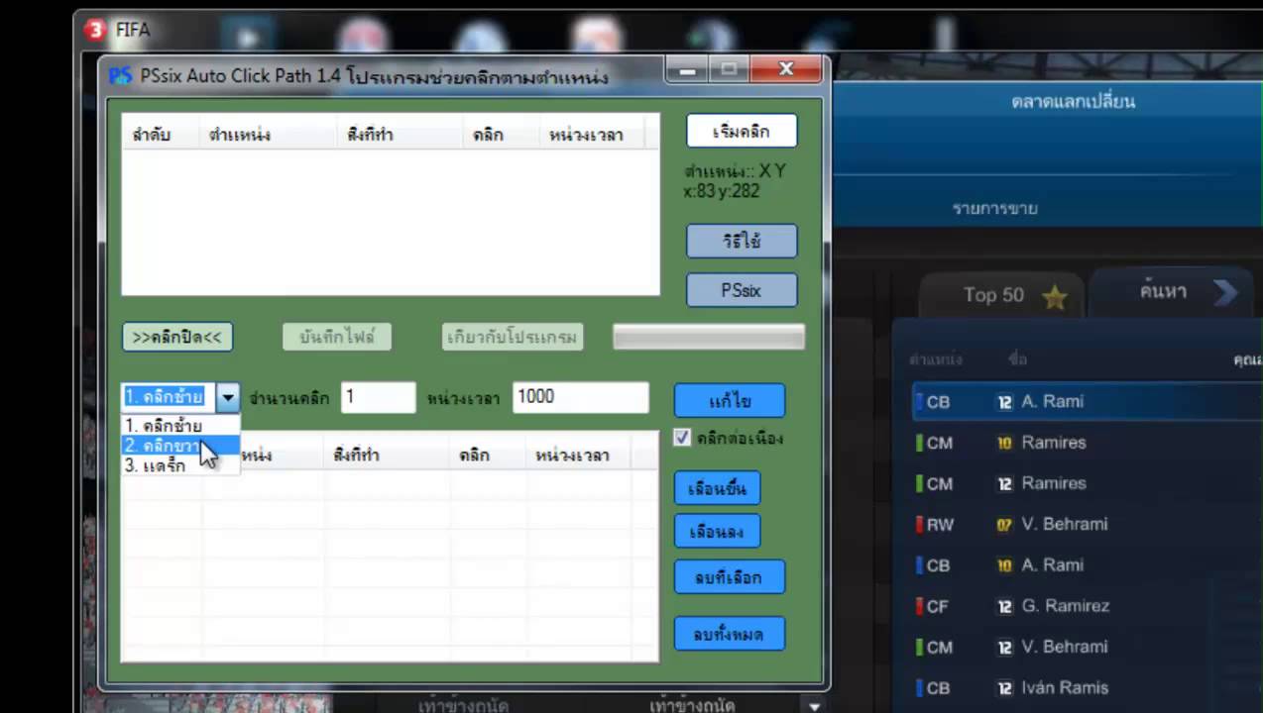The width and height of the screenshot is (1263, 713).
Task: Select the CM Ramires row with 10 badge
Action: tap(1088, 443)
